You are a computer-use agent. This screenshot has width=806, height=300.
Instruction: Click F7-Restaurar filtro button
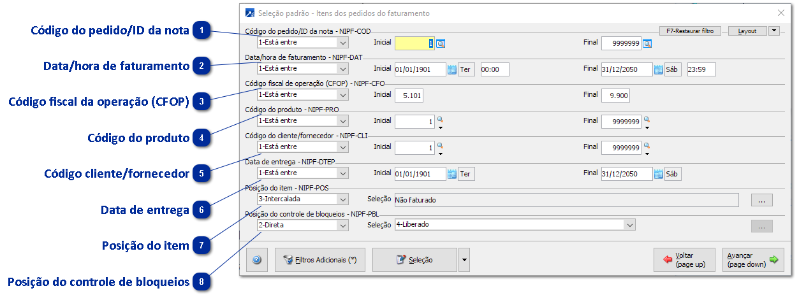click(x=691, y=31)
